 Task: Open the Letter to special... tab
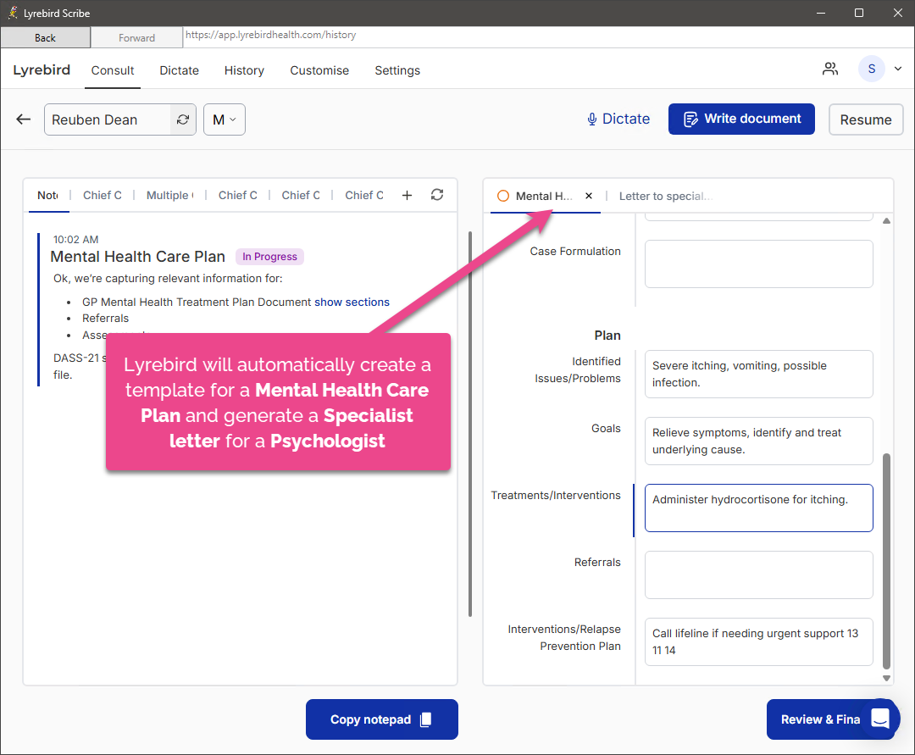pos(665,196)
